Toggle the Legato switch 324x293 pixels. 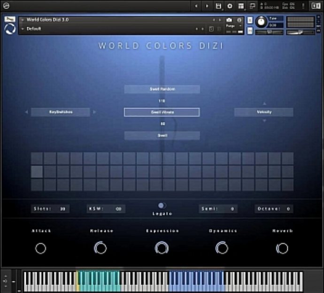tap(162, 206)
